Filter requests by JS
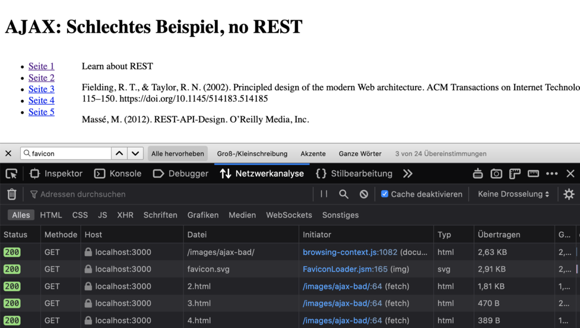 tap(103, 215)
